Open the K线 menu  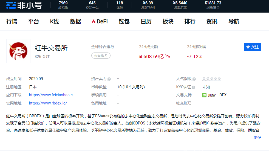55,22
